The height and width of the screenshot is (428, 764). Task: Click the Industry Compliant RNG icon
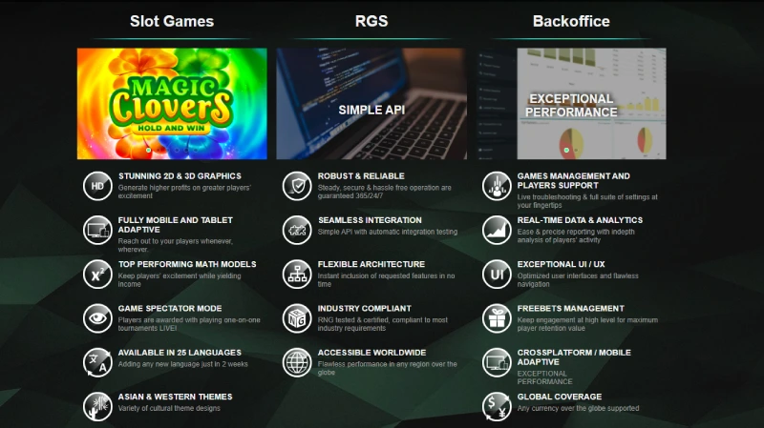click(x=297, y=317)
